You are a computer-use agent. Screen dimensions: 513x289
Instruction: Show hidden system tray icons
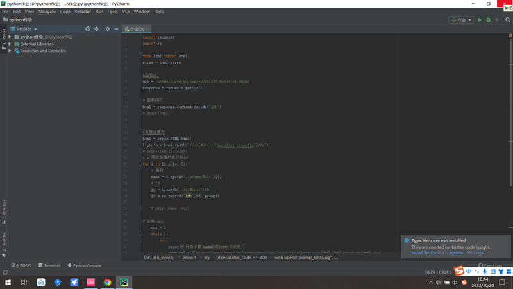point(431,283)
